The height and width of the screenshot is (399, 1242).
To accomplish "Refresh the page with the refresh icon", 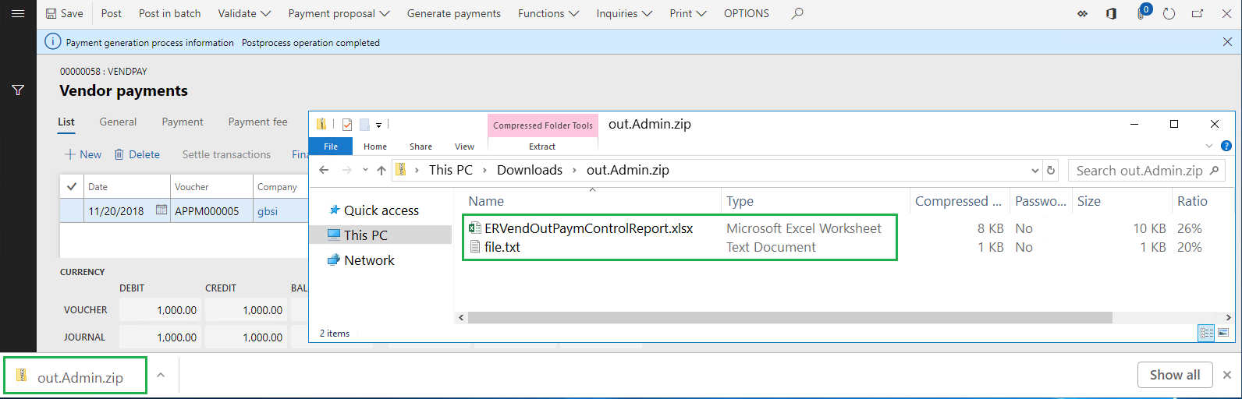I will (x=1169, y=13).
